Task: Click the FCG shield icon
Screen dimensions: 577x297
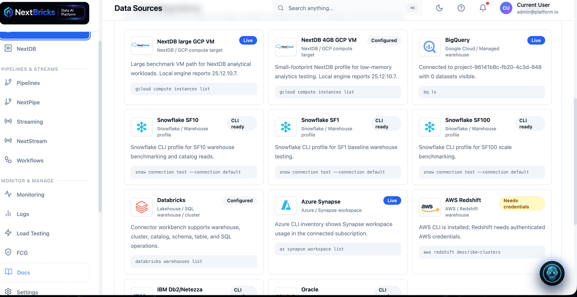Action: click(x=8, y=252)
